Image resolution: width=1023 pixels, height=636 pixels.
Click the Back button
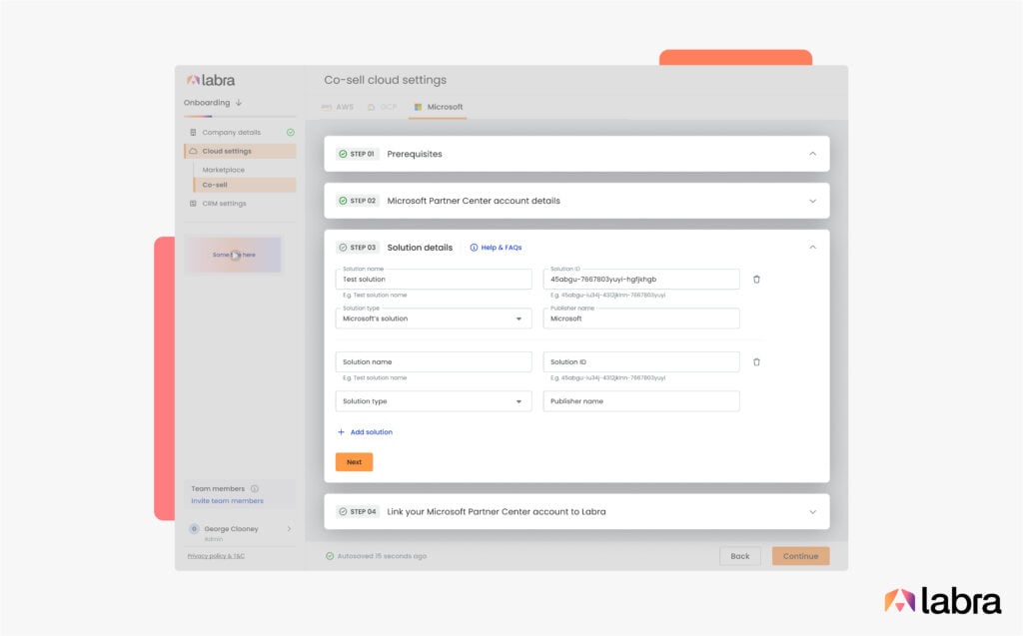[x=740, y=556]
